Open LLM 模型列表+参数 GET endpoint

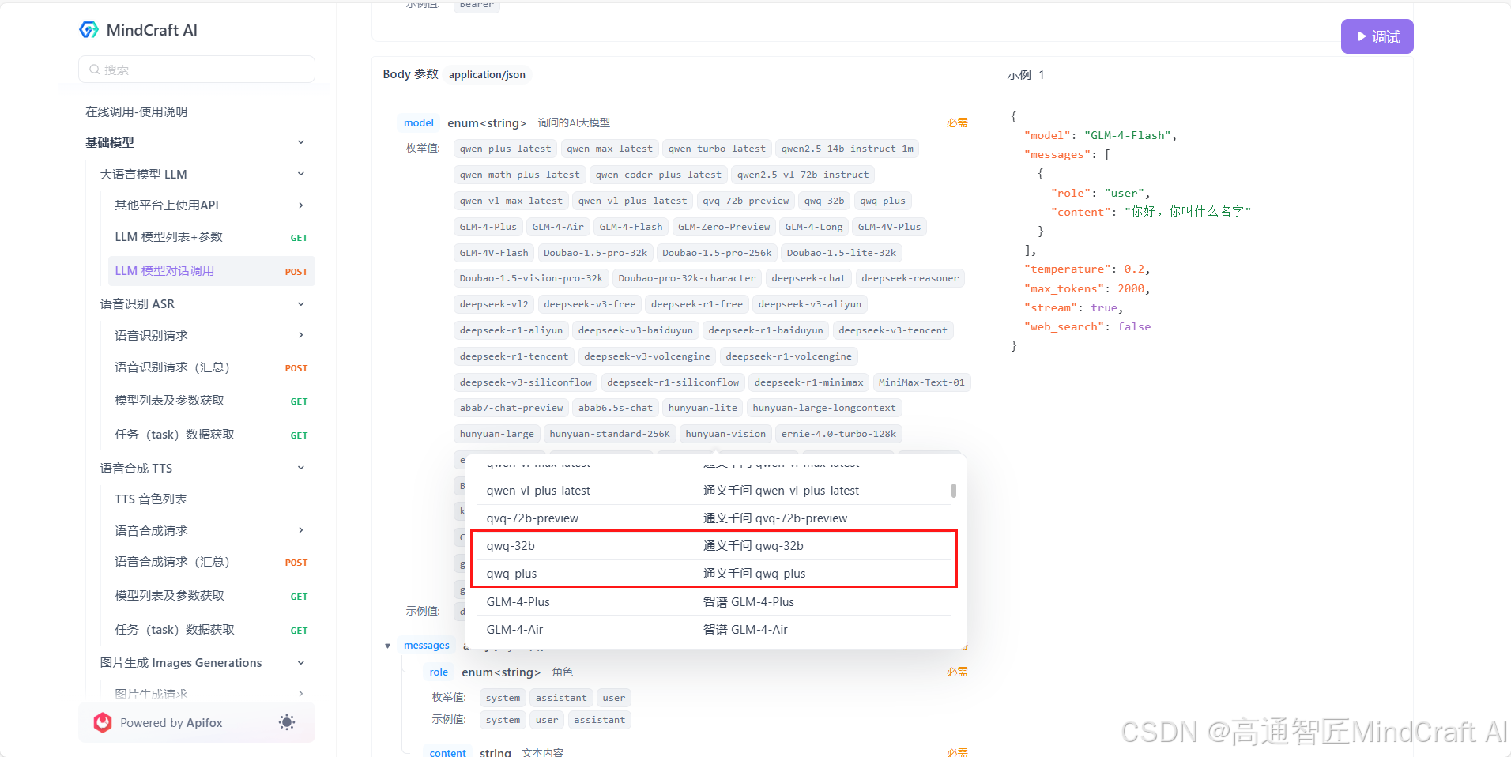pyautogui.click(x=211, y=237)
